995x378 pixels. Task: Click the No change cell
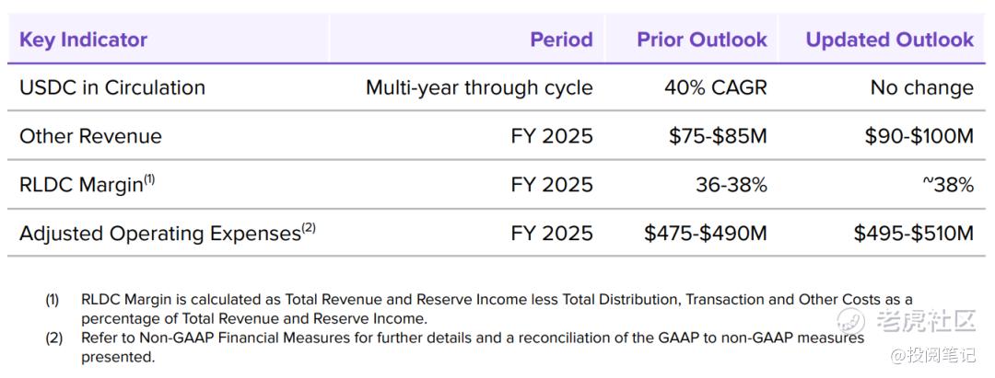pos(921,88)
